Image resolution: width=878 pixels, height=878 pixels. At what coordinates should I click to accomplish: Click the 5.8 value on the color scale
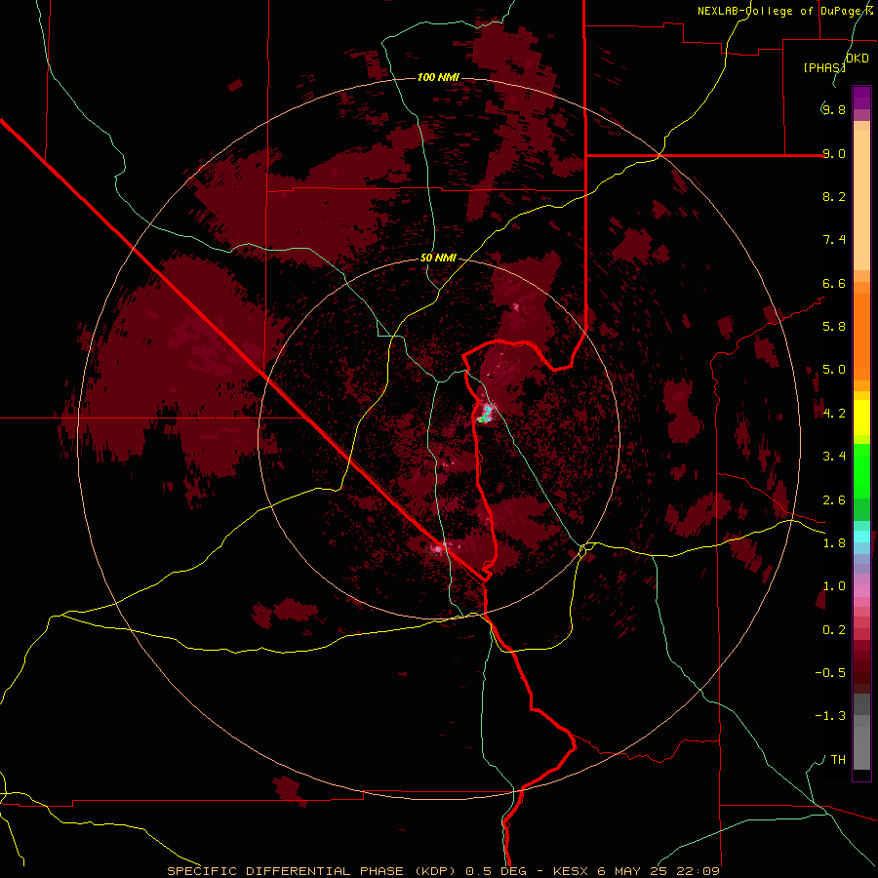click(x=833, y=327)
